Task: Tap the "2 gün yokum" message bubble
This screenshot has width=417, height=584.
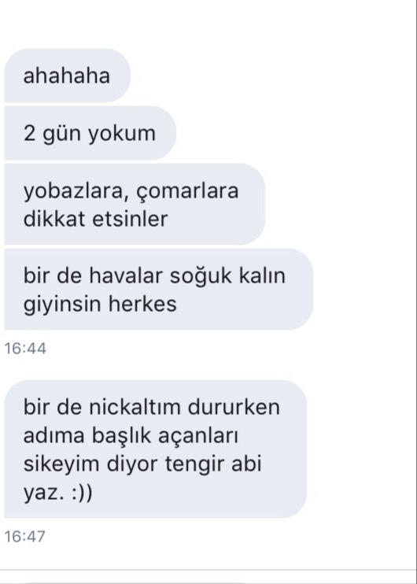Action: pos(90,133)
